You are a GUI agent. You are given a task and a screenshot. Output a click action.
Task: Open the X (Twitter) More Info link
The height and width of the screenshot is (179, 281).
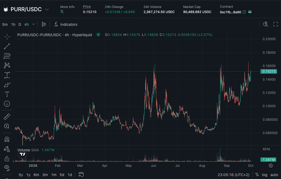pyautogui.click(x=62, y=11)
